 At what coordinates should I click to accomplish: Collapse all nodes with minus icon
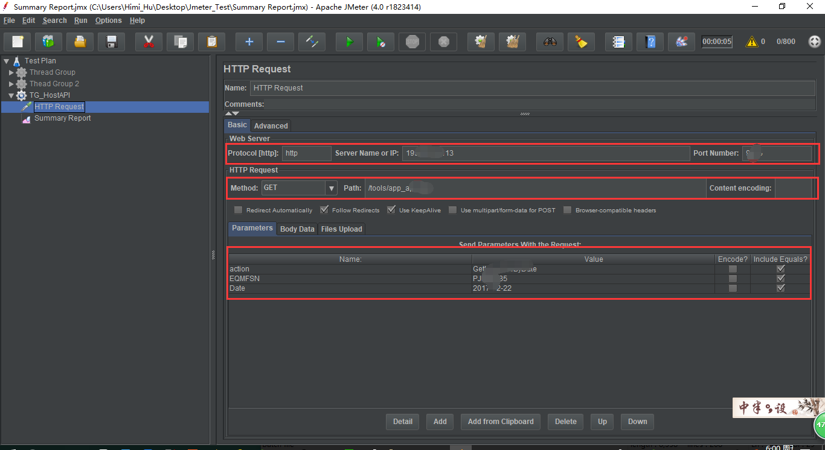pos(280,42)
